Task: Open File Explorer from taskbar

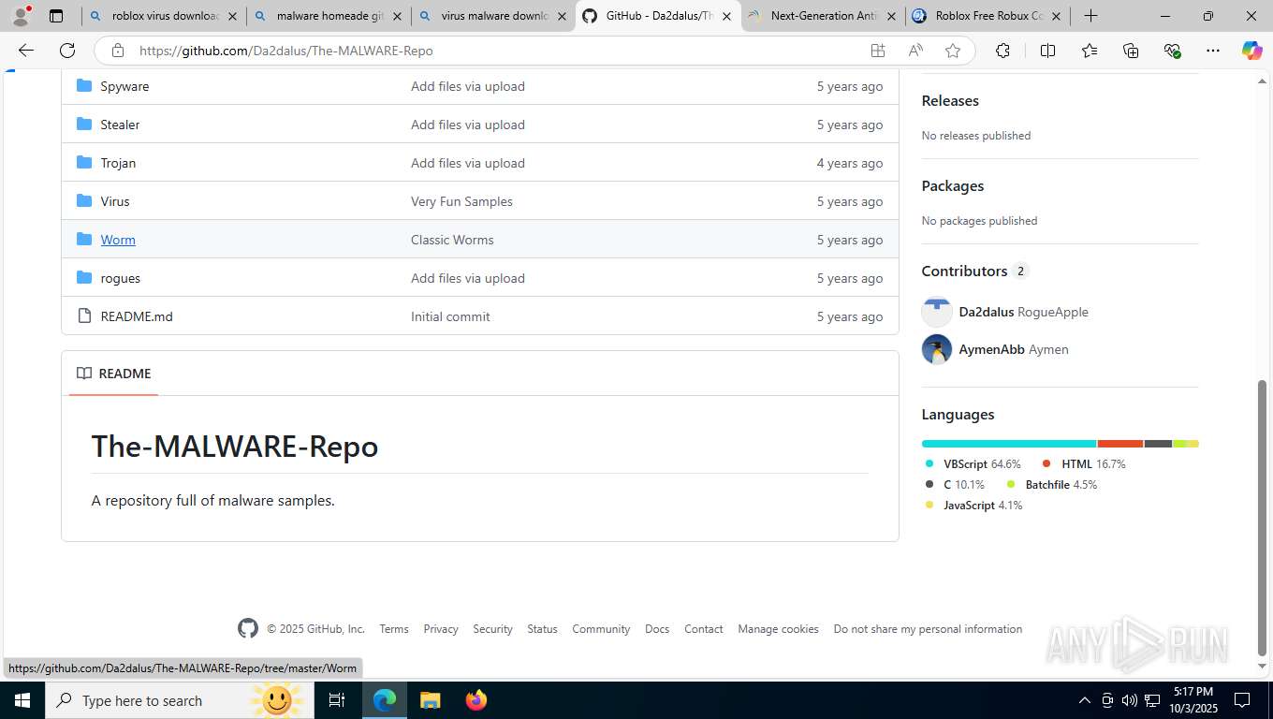Action: pyautogui.click(x=431, y=700)
